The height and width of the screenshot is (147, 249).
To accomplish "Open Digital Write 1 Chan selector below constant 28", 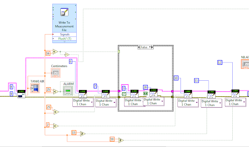I will (154, 101).
